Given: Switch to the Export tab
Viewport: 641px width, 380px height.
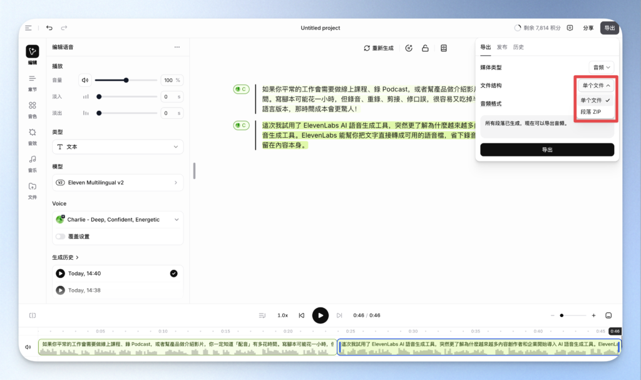Looking at the screenshot, I should pos(485,47).
